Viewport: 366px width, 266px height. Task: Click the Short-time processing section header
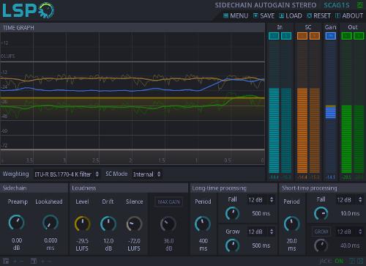322,188
